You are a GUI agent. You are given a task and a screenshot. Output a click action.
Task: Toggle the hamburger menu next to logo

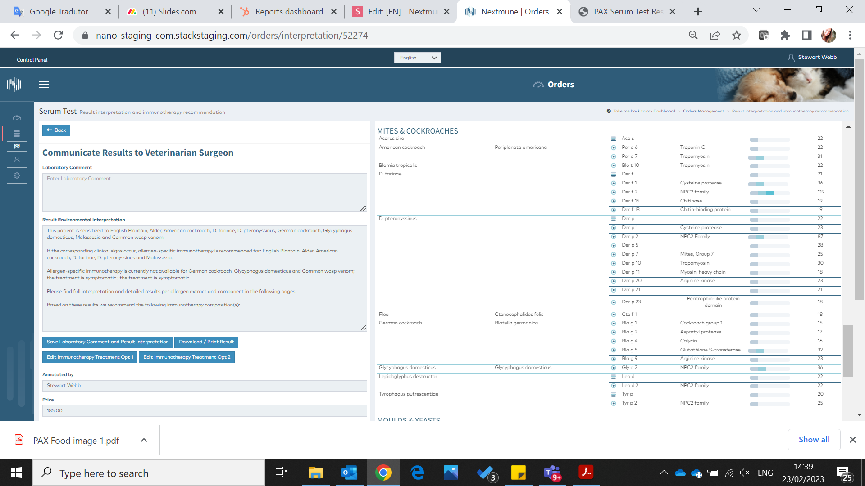point(44,85)
